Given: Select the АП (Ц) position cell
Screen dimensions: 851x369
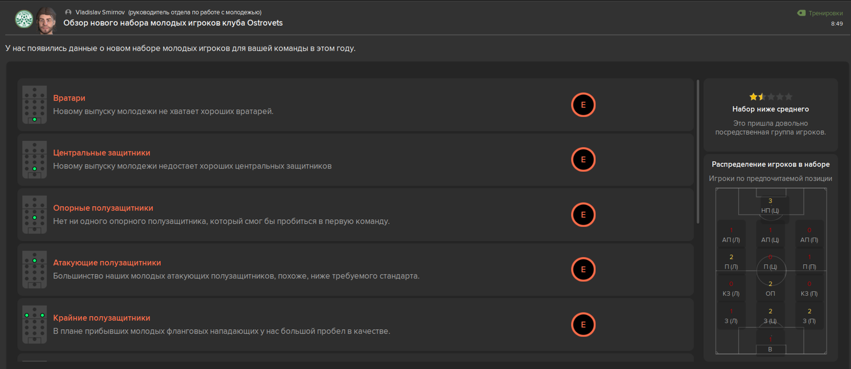Looking at the screenshot, I should pos(770,235).
